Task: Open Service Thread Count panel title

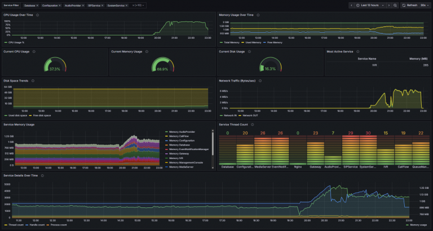Action: pyautogui.click(x=233, y=124)
